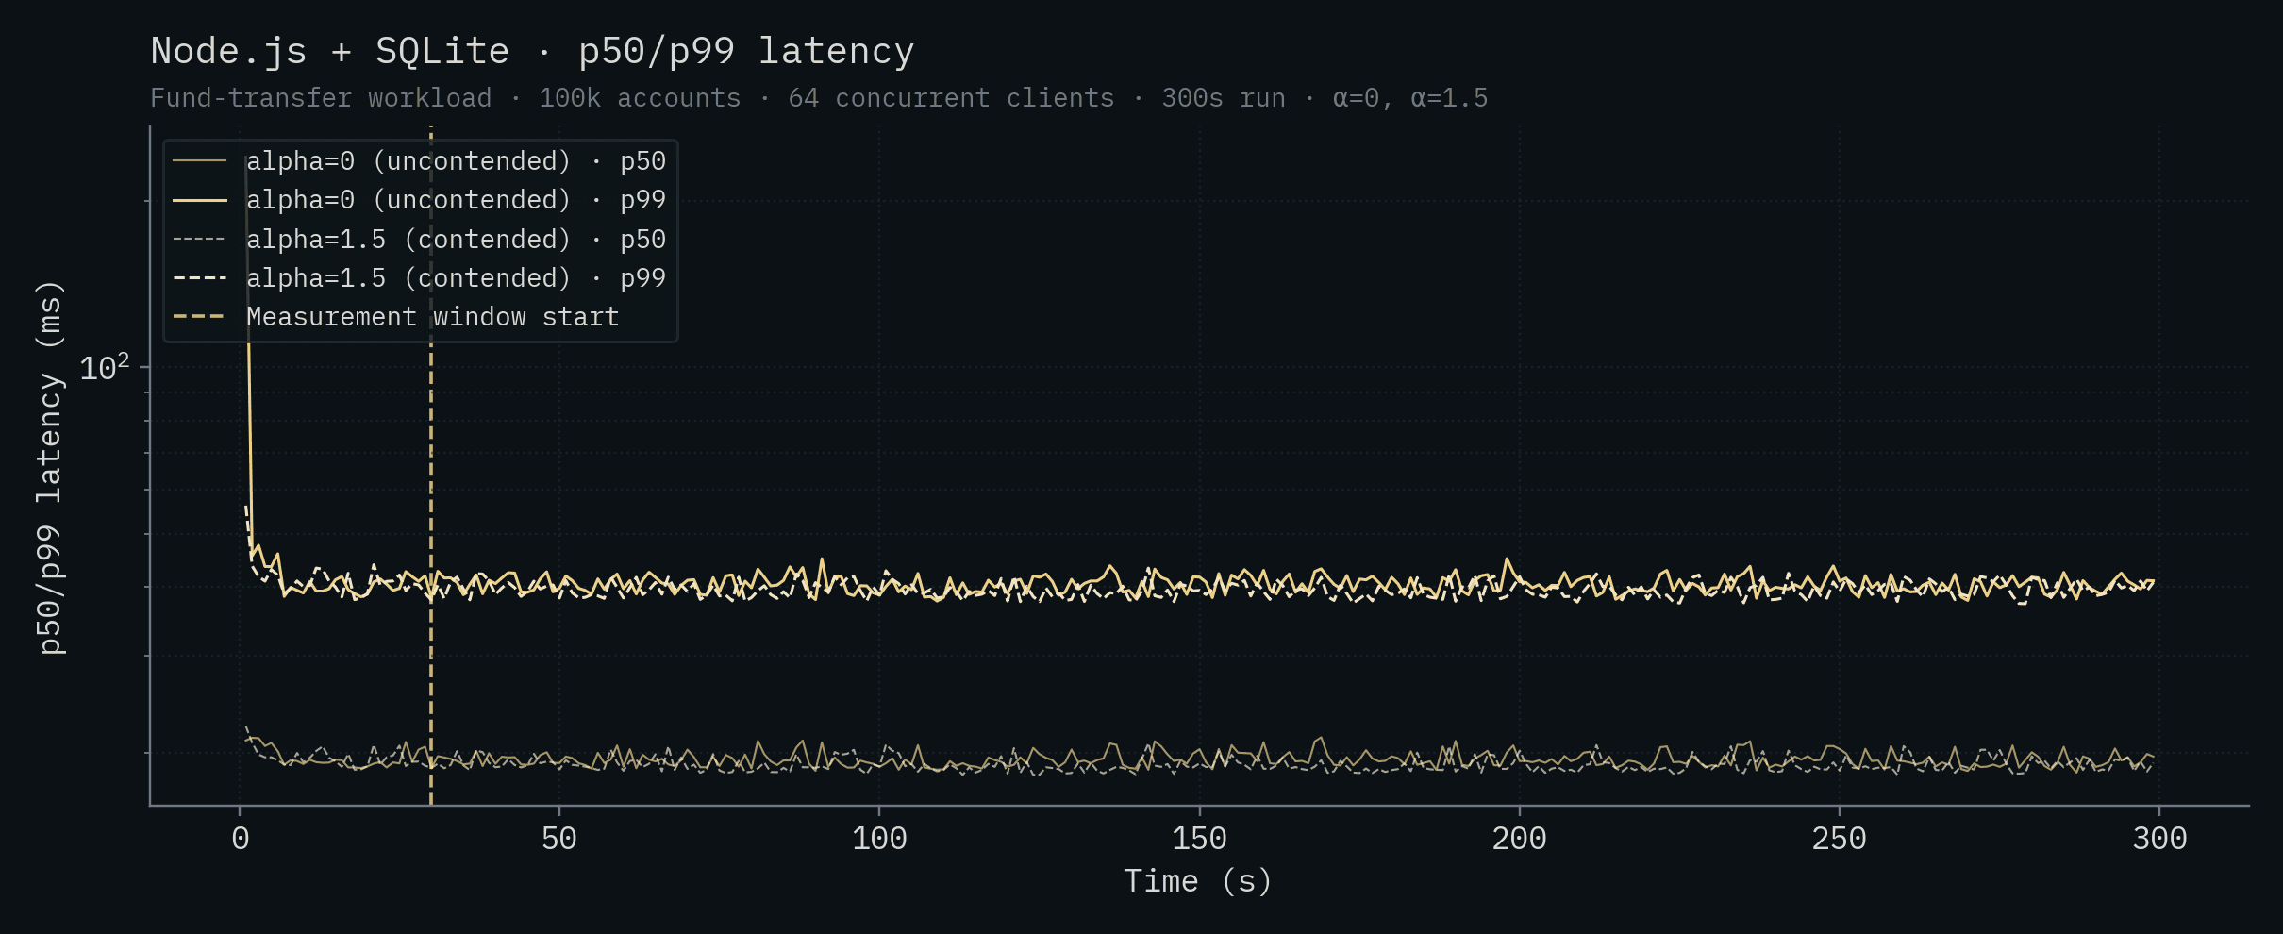
Task: Click the subtitle starting 'Fund-transfer workload'
Action: click(x=819, y=98)
